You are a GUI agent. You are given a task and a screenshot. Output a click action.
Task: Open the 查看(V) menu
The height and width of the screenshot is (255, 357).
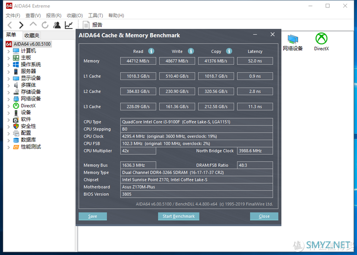(33, 15)
